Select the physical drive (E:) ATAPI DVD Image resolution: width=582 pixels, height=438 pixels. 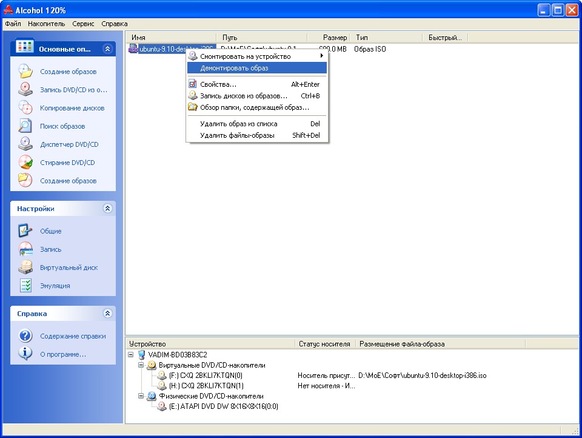pos(223,406)
